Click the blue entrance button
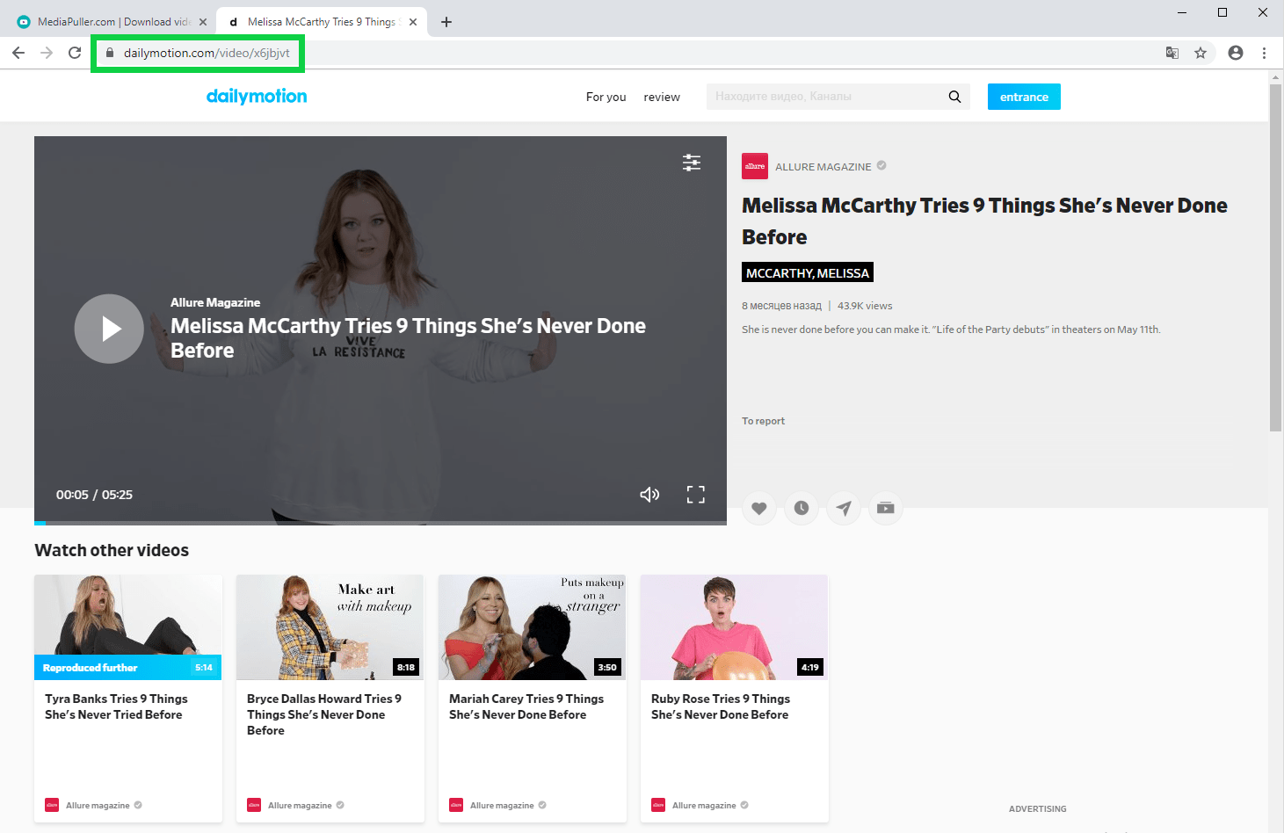 pyautogui.click(x=1024, y=97)
